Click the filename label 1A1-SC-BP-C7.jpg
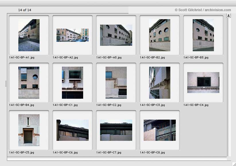Viewport: 236px width, 166px height. [x=109, y=153]
